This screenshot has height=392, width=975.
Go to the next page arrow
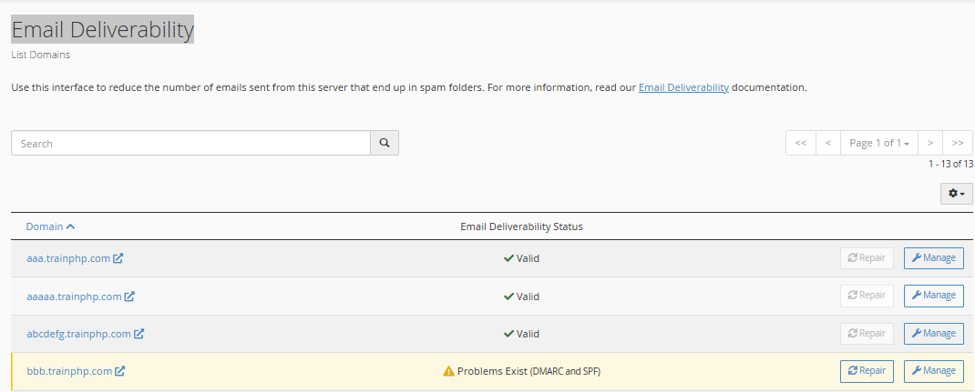click(x=930, y=143)
